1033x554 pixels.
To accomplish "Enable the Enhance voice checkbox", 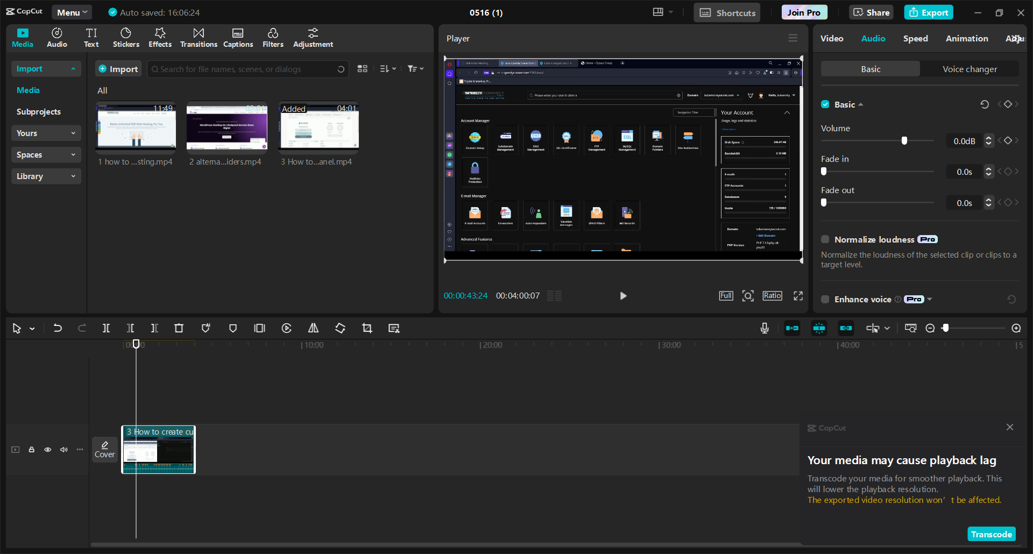I will 825,299.
